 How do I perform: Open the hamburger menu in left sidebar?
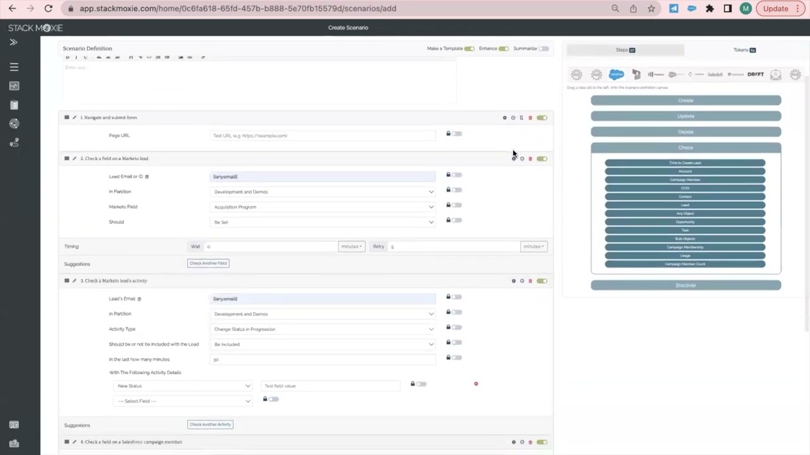14,67
